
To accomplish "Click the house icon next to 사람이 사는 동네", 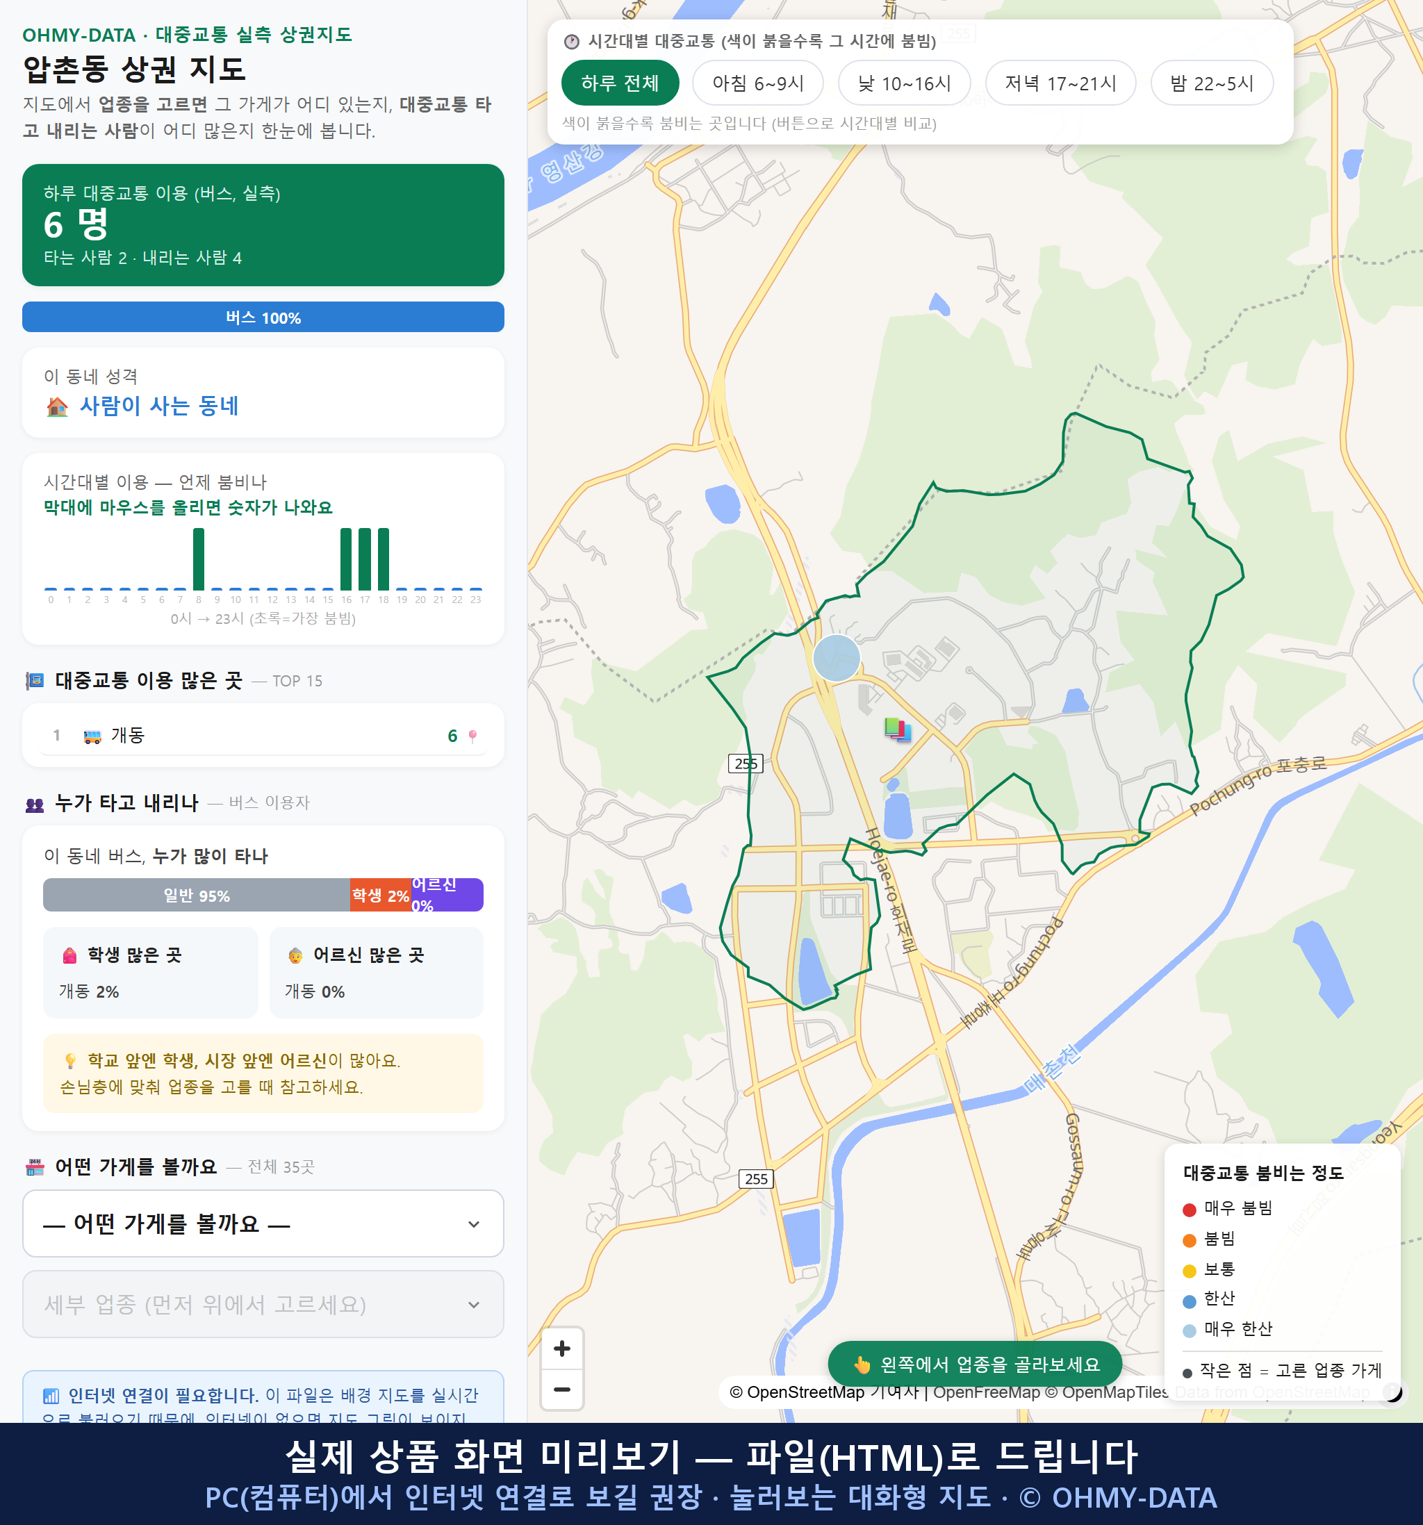I will coord(57,406).
